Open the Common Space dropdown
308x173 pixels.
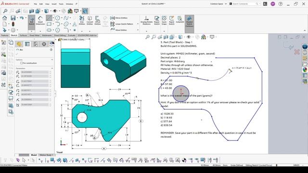point(218,4)
